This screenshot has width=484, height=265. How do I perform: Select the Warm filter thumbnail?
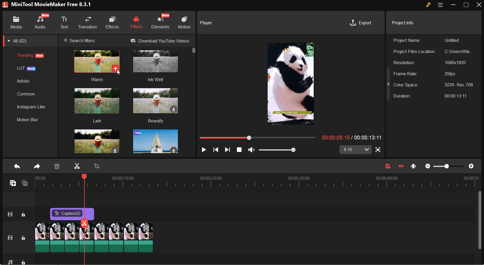tap(97, 61)
